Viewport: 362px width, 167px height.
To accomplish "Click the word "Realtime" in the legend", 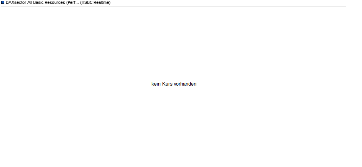I will tap(101, 3).
